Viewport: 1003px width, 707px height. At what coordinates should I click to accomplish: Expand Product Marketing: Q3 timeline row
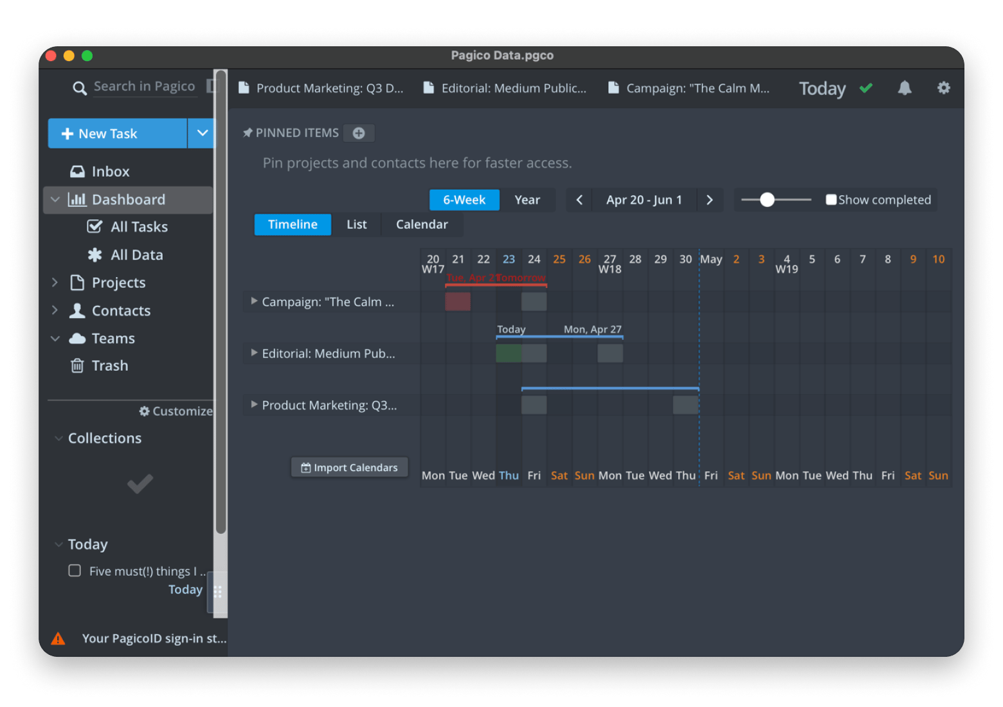tap(254, 404)
